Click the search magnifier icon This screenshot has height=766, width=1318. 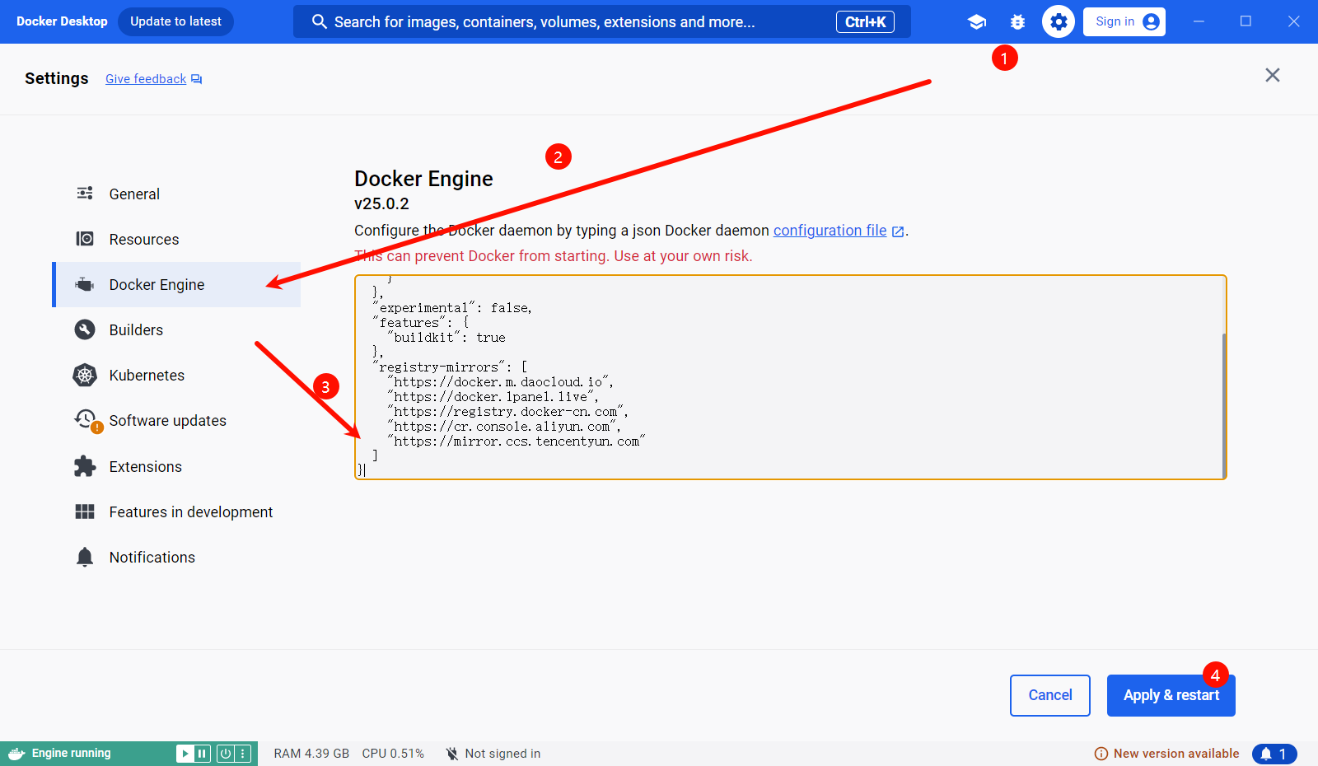click(320, 21)
